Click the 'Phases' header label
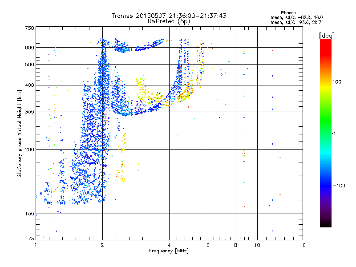The image size is (356, 267). click(288, 13)
